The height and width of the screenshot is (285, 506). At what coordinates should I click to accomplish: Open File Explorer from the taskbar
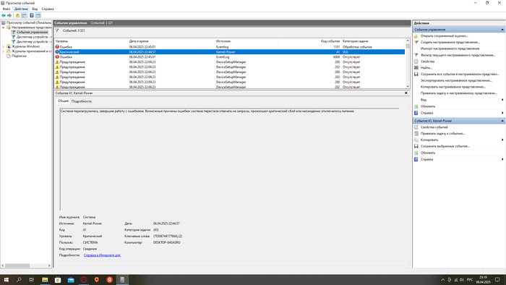(45, 279)
